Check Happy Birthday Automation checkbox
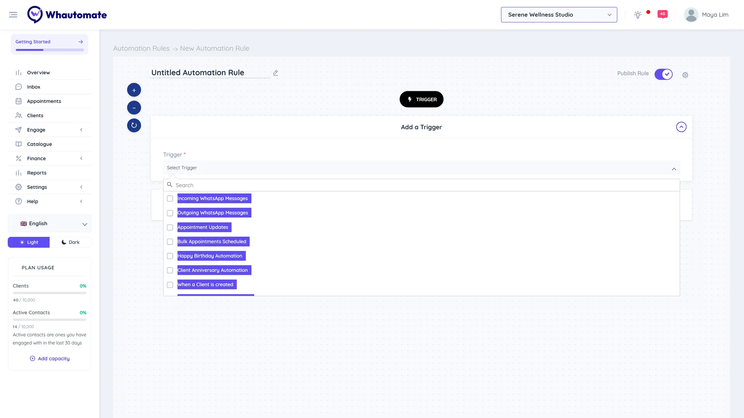This screenshot has height=418, width=744. (x=170, y=256)
